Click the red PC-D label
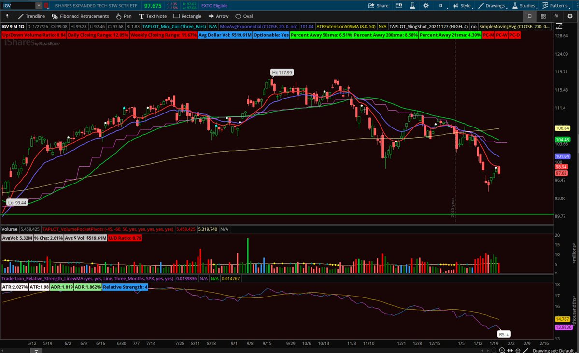 (514, 35)
